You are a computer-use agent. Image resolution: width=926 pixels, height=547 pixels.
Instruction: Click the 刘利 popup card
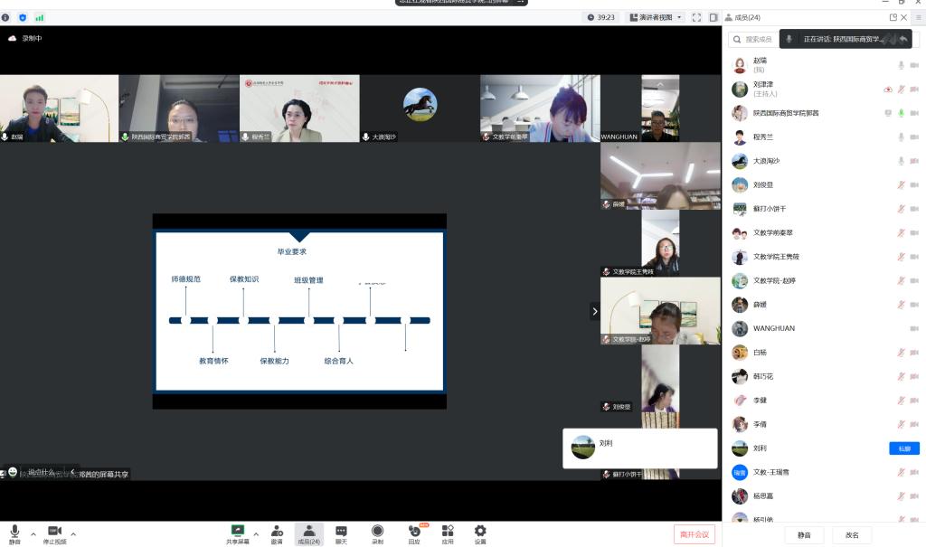pos(640,448)
